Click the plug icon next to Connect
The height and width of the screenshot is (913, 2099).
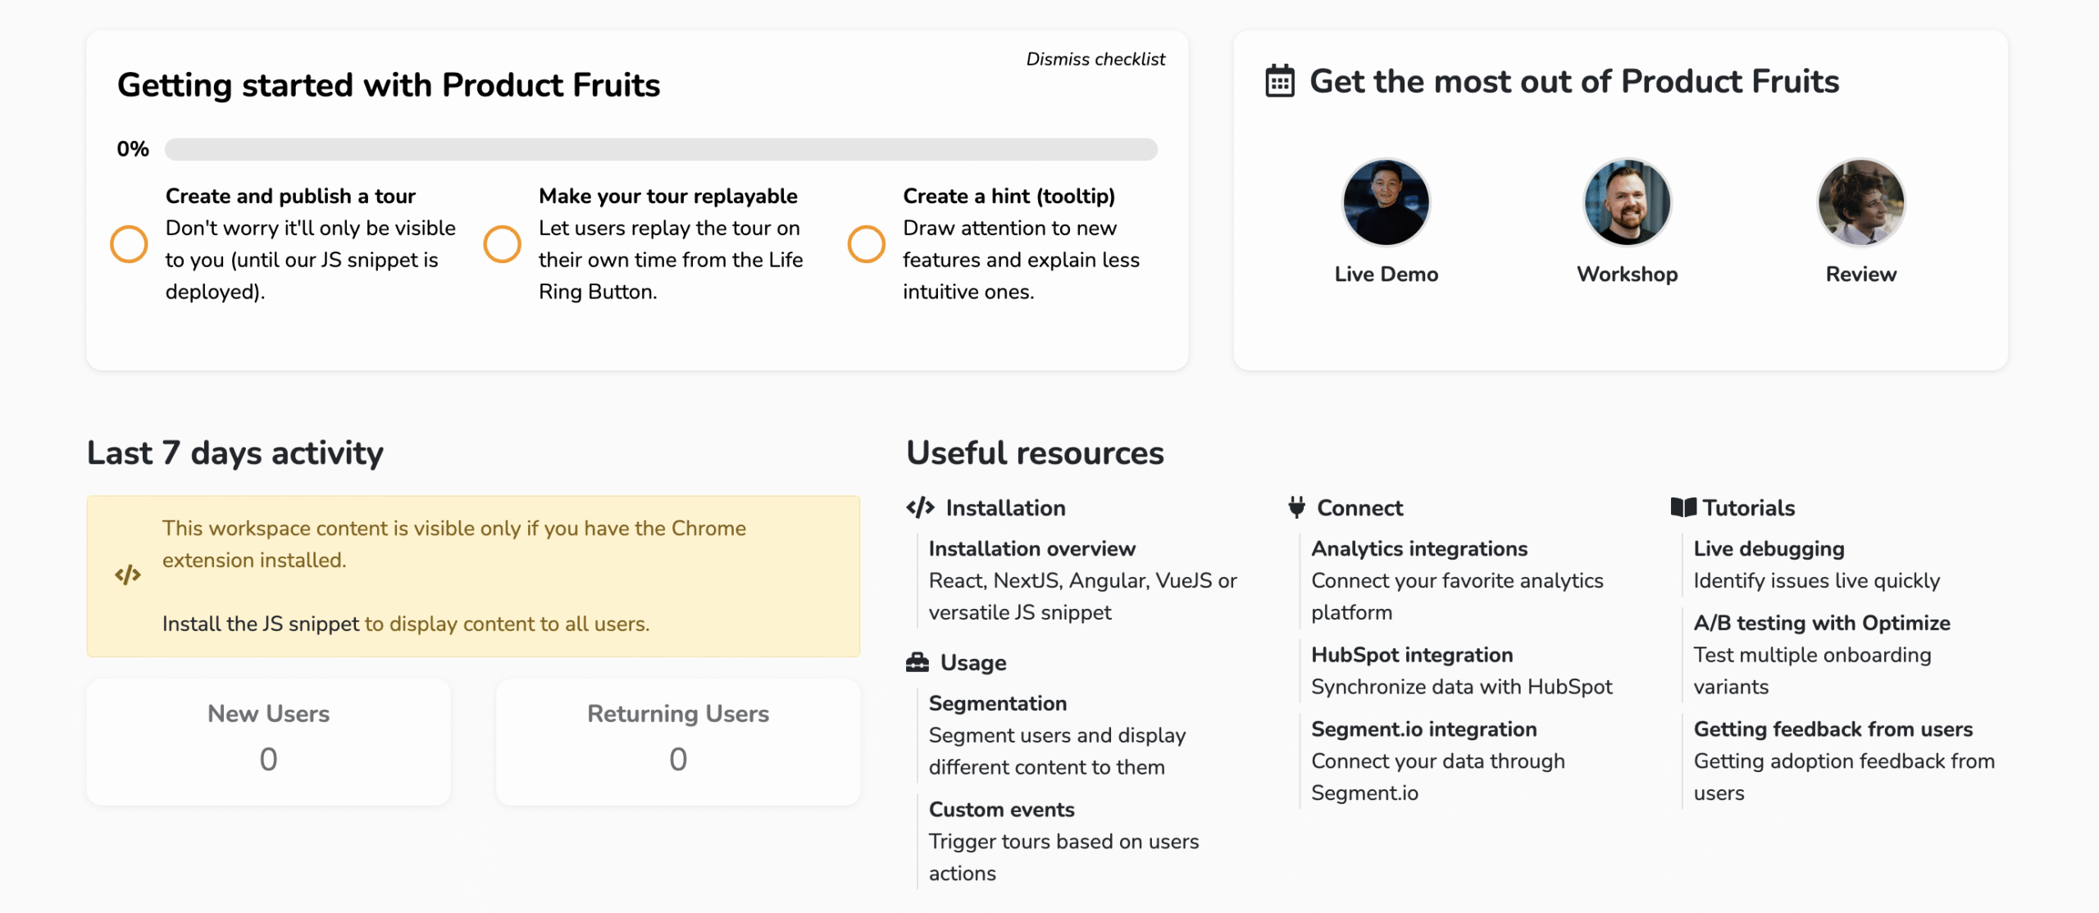coord(1296,508)
